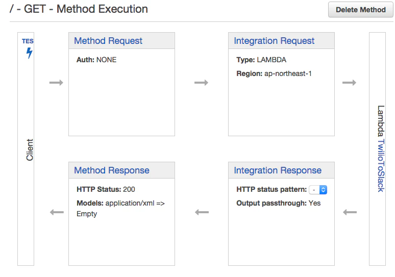Open the TwilioToSlack Lambda function link
The width and height of the screenshot is (395, 277).
(x=381, y=165)
